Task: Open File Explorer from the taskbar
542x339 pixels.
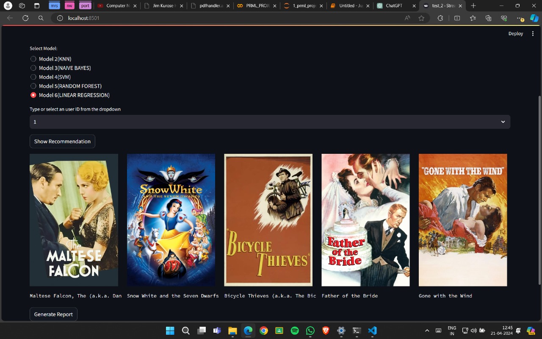Action: coord(232,331)
